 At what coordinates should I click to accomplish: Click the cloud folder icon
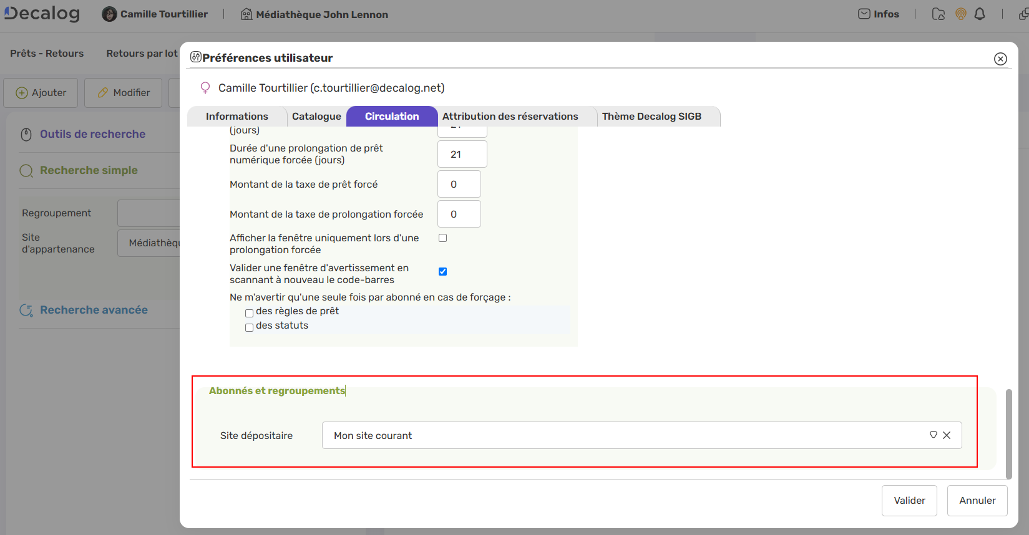(x=938, y=14)
